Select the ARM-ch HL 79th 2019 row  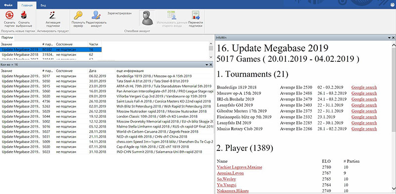click(107, 86)
